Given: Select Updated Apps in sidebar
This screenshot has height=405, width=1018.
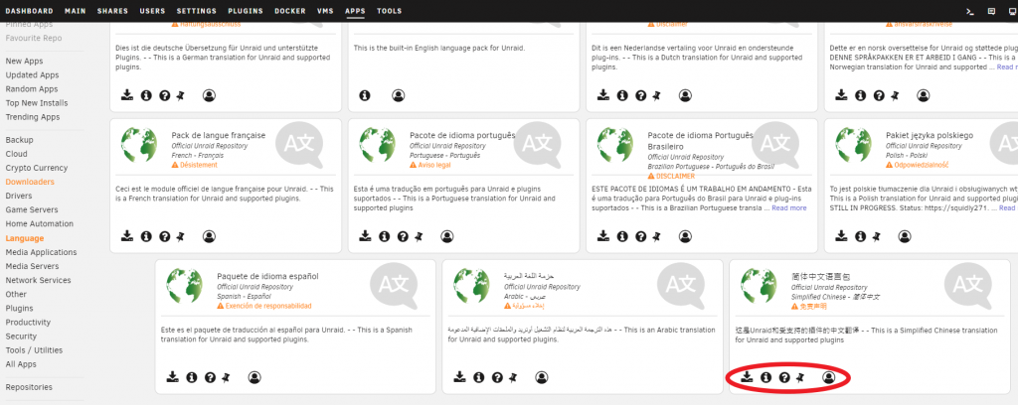Looking at the screenshot, I should tap(32, 75).
